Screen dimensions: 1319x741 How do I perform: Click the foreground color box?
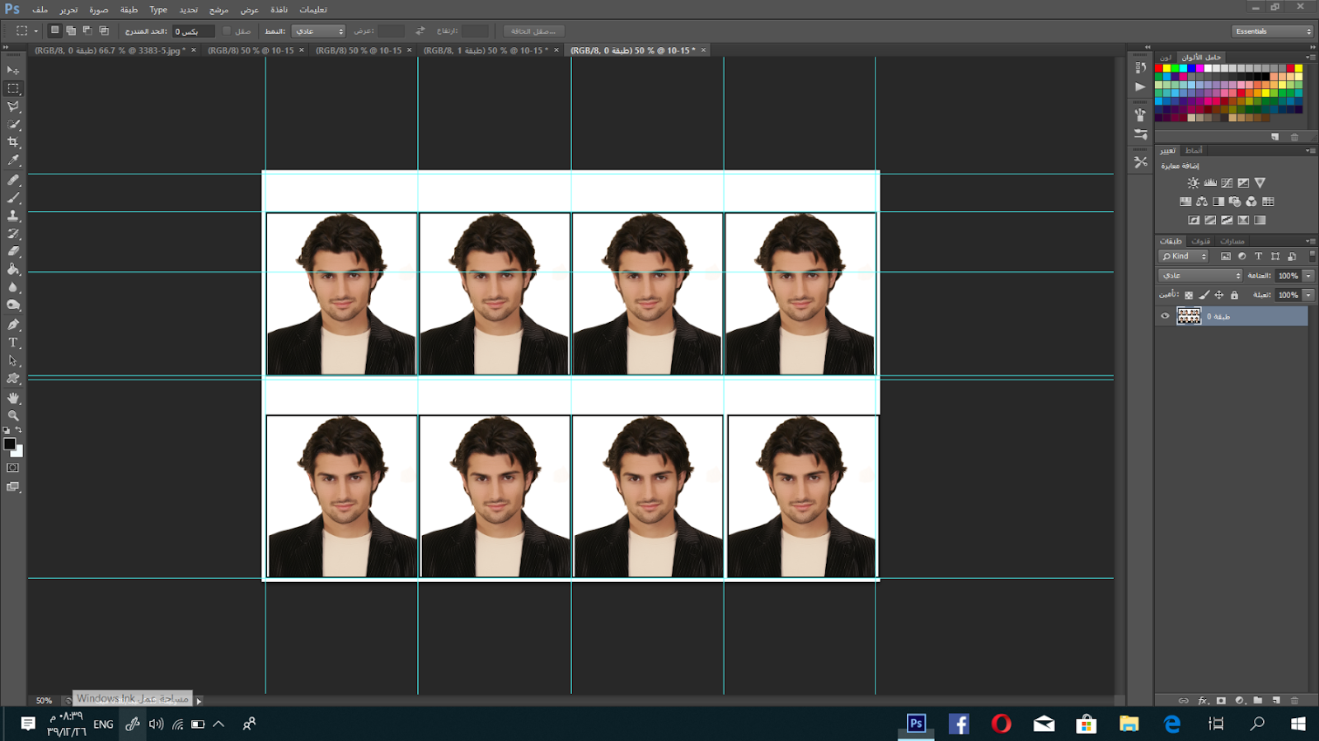(10, 444)
